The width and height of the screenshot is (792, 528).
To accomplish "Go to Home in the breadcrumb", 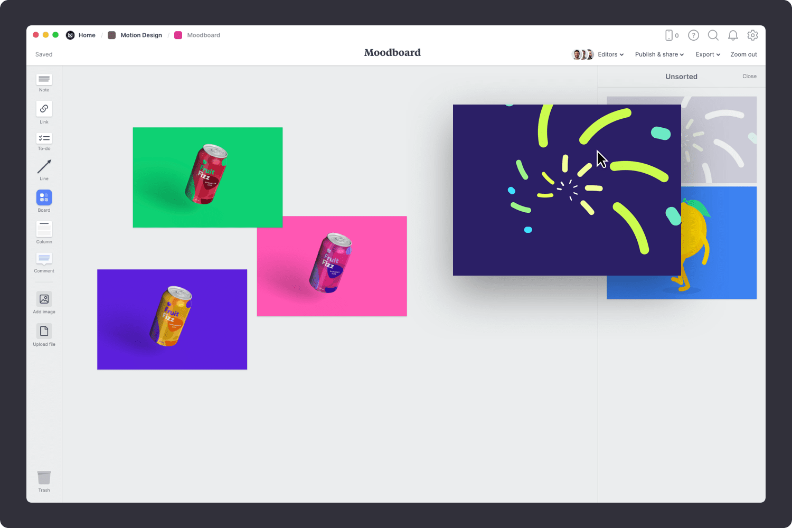I will (x=87, y=35).
